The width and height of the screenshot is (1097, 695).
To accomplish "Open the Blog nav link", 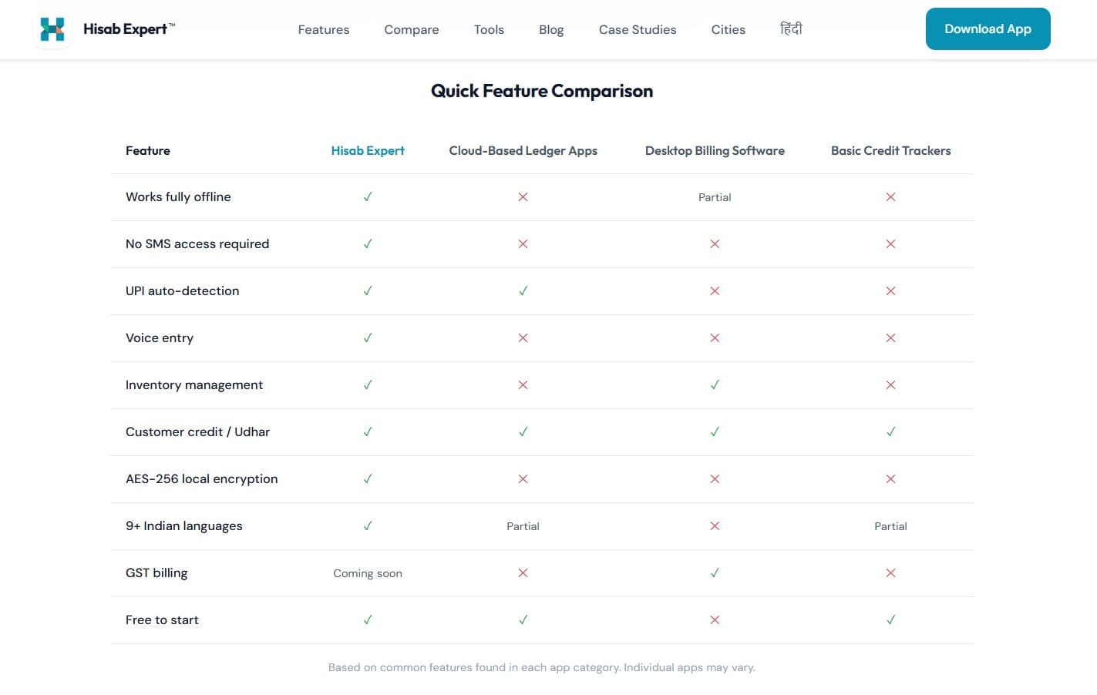I will [551, 29].
